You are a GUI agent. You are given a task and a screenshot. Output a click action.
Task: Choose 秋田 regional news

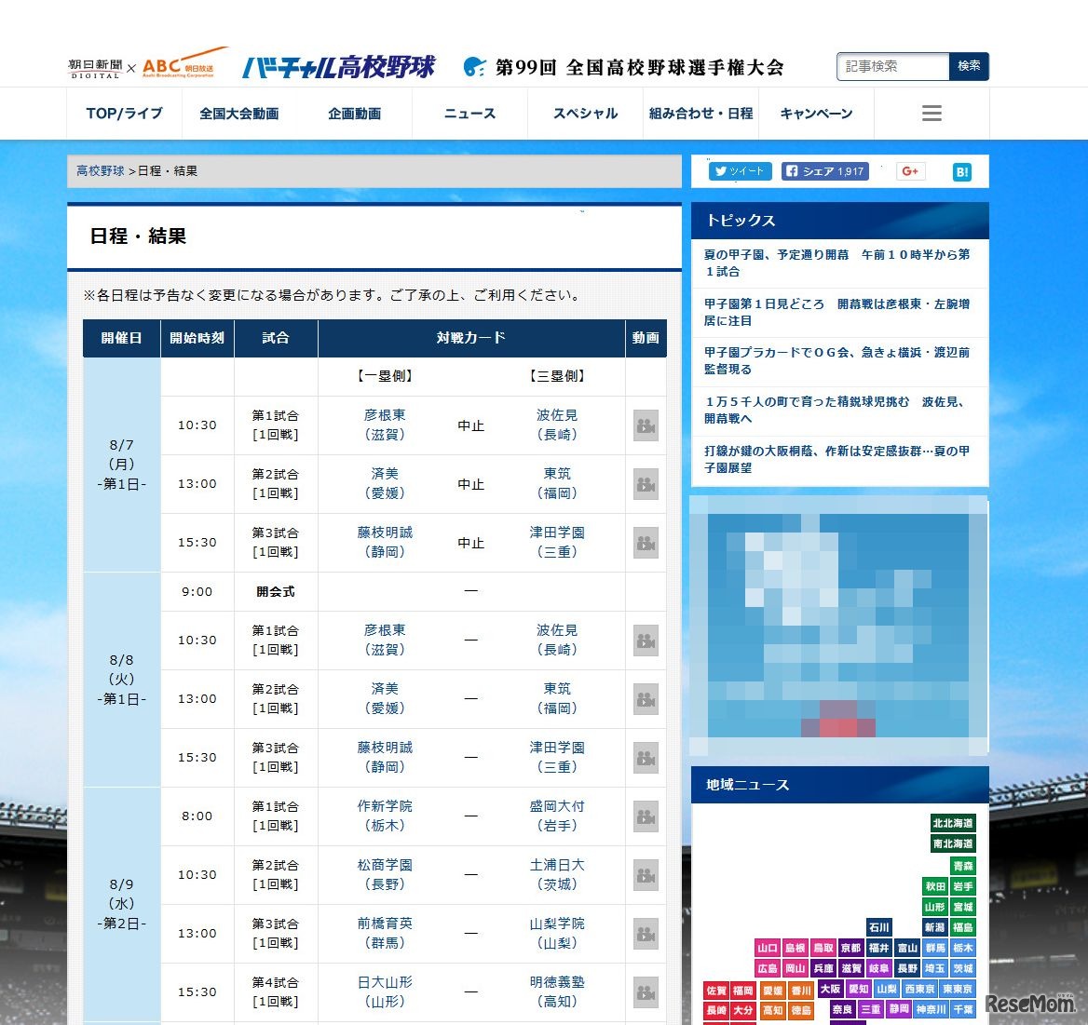click(935, 886)
